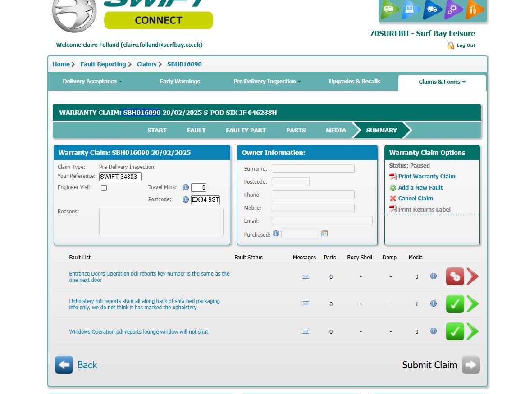Go to the FAULTY PART step
Screen dimensions: 516x394
coord(246,130)
